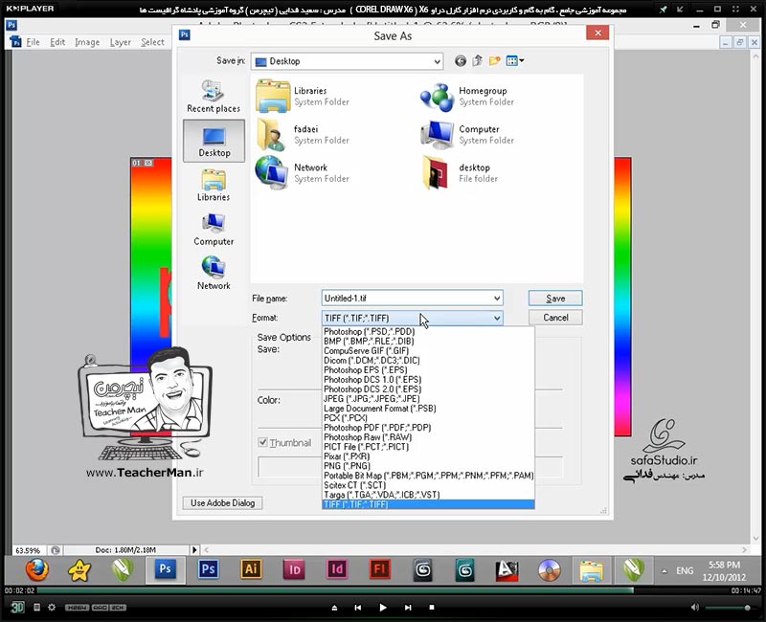This screenshot has height=622, width=766.
Task: Open the Photoshop Select menu
Action: tap(152, 42)
